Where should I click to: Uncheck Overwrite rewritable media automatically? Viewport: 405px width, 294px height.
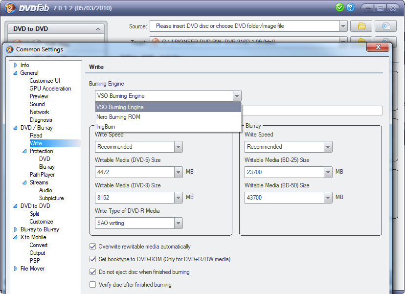click(93, 247)
